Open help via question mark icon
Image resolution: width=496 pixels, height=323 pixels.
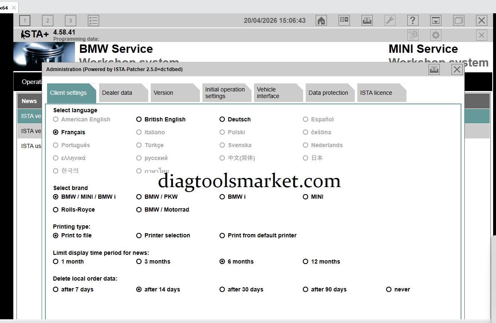(413, 20)
